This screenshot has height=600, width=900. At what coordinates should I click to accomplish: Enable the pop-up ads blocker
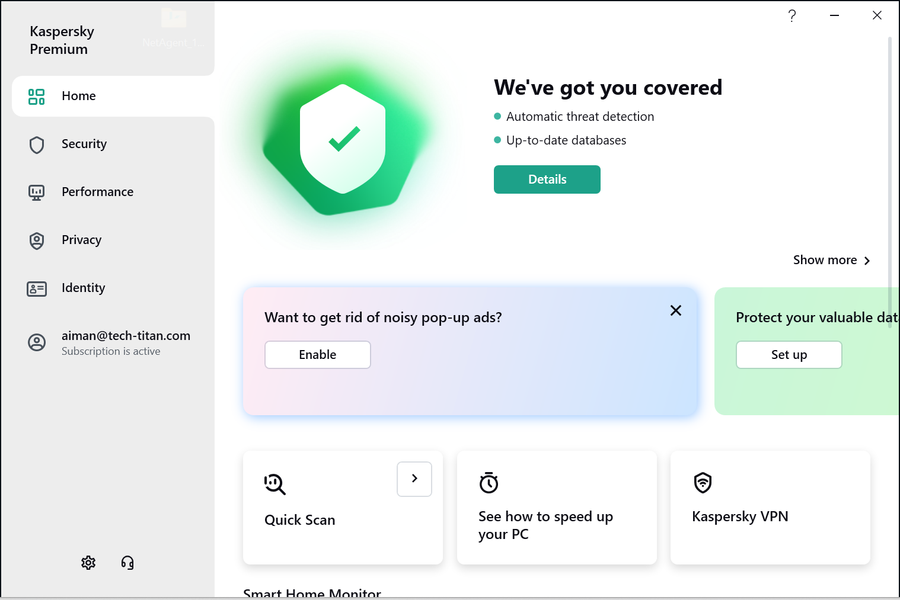coord(318,355)
